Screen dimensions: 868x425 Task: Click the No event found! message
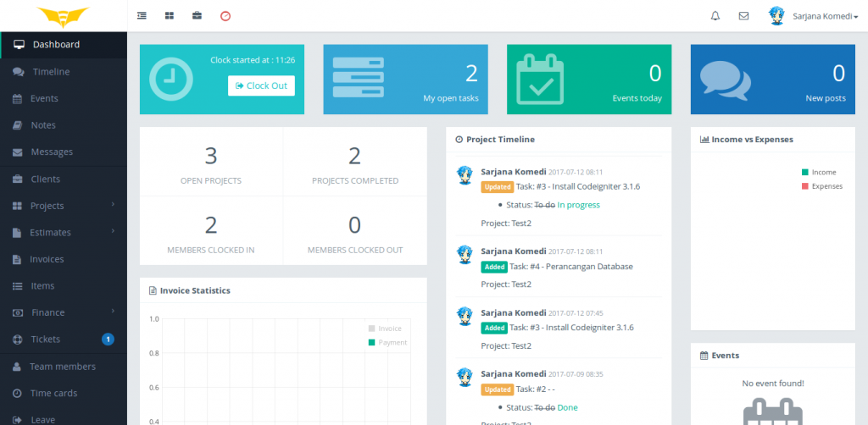click(x=773, y=384)
